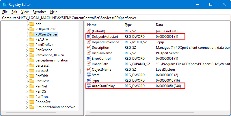Expand the PenService key

[27, 50]
